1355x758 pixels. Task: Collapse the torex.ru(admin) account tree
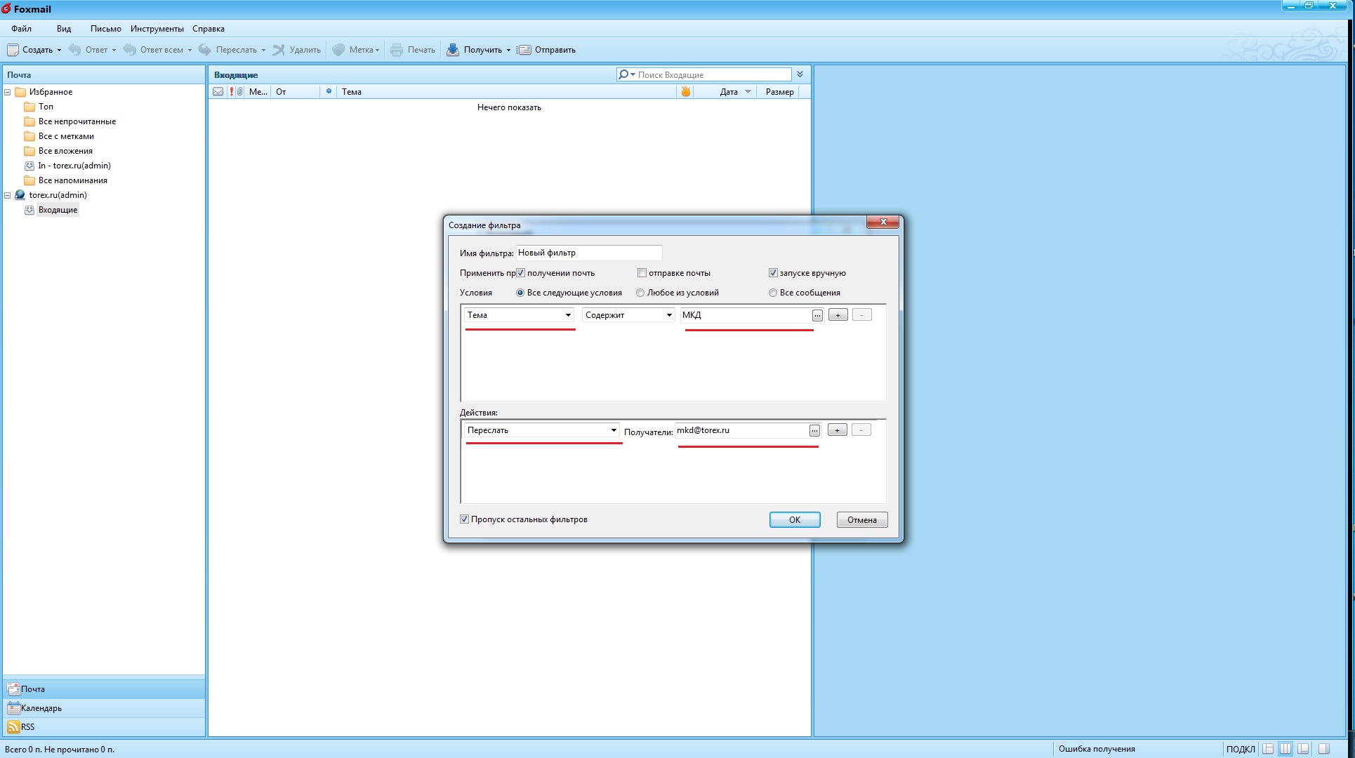tap(8, 195)
